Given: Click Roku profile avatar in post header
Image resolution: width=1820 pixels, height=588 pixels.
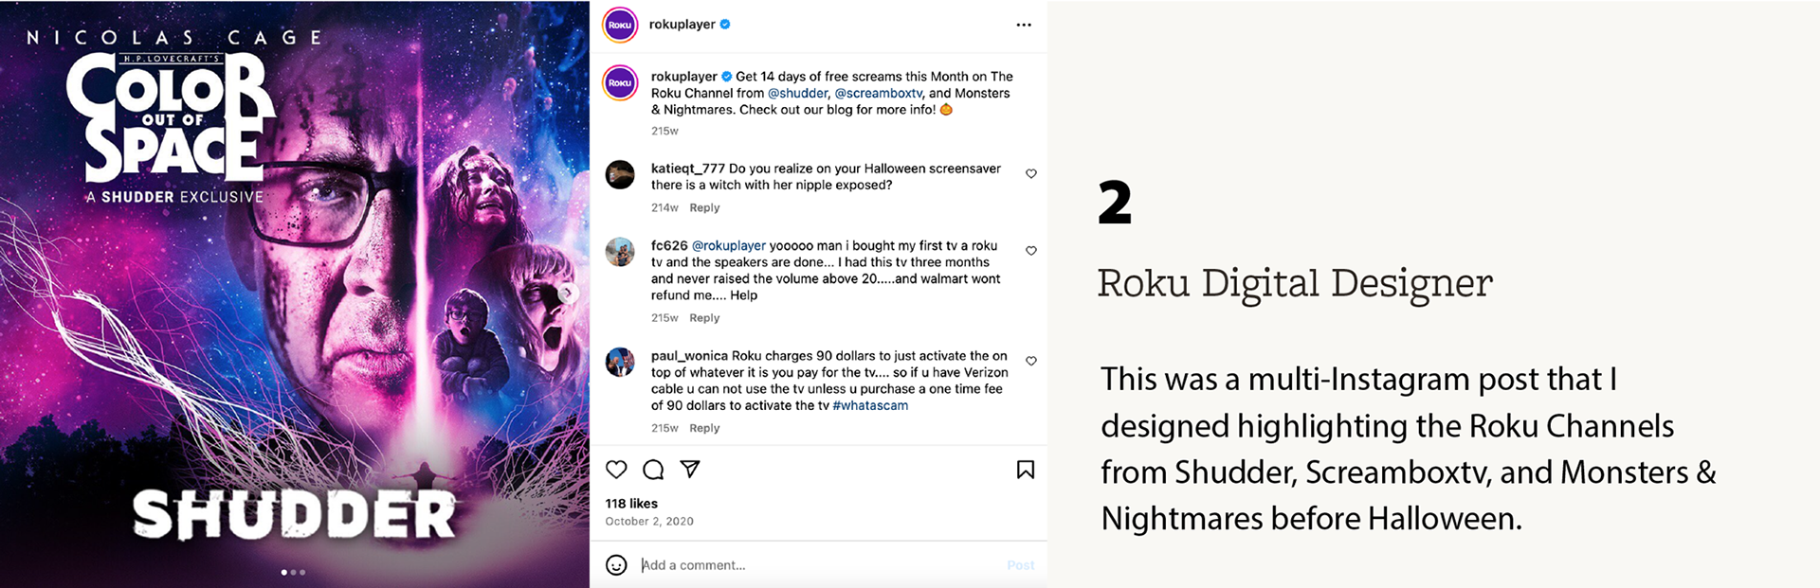Looking at the screenshot, I should 620,25.
